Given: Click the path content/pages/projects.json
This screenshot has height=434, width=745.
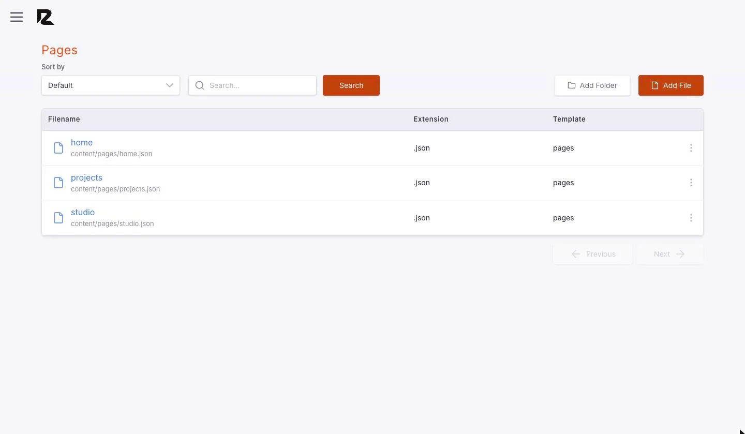Looking at the screenshot, I should pos(115,189).
